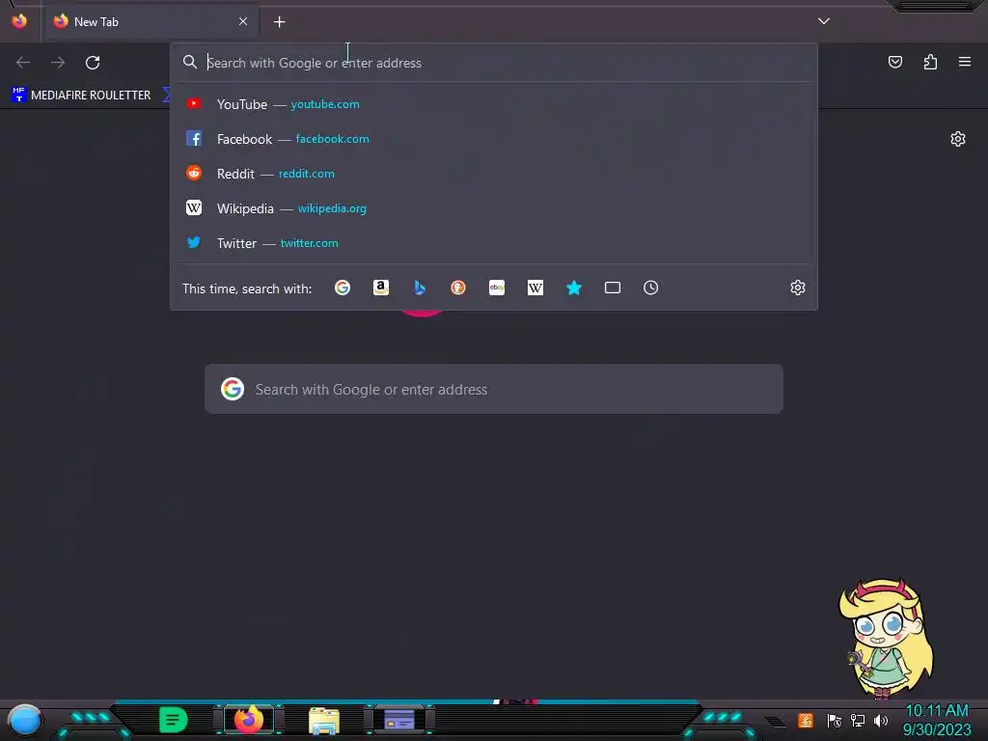Choose YouTube suggestion youtube.com
The image size is (988, 741).
pyautogui.click(x=494, y=104)
